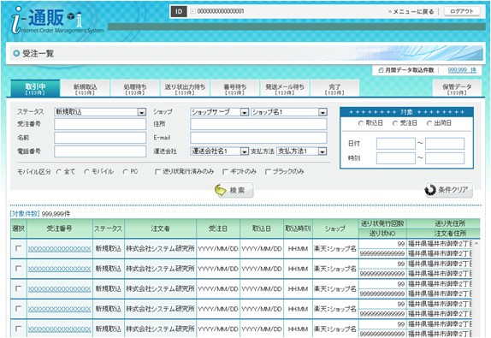Switch to the 処理待ち tab
The height and width of the screenshot is (338, 491).
tap(135, 89)
